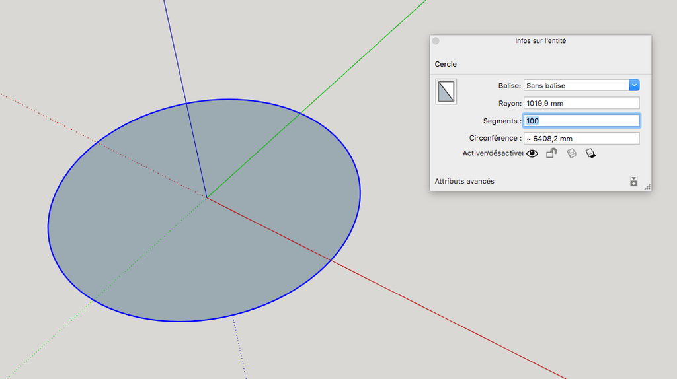This screenshot has width=677, height=379.
Task: Click the Rayon field showing 1019,9 mm
Action: [x=581, y=103]
